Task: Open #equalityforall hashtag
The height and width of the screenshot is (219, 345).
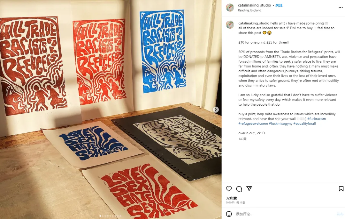Action: tap(304, 124)
